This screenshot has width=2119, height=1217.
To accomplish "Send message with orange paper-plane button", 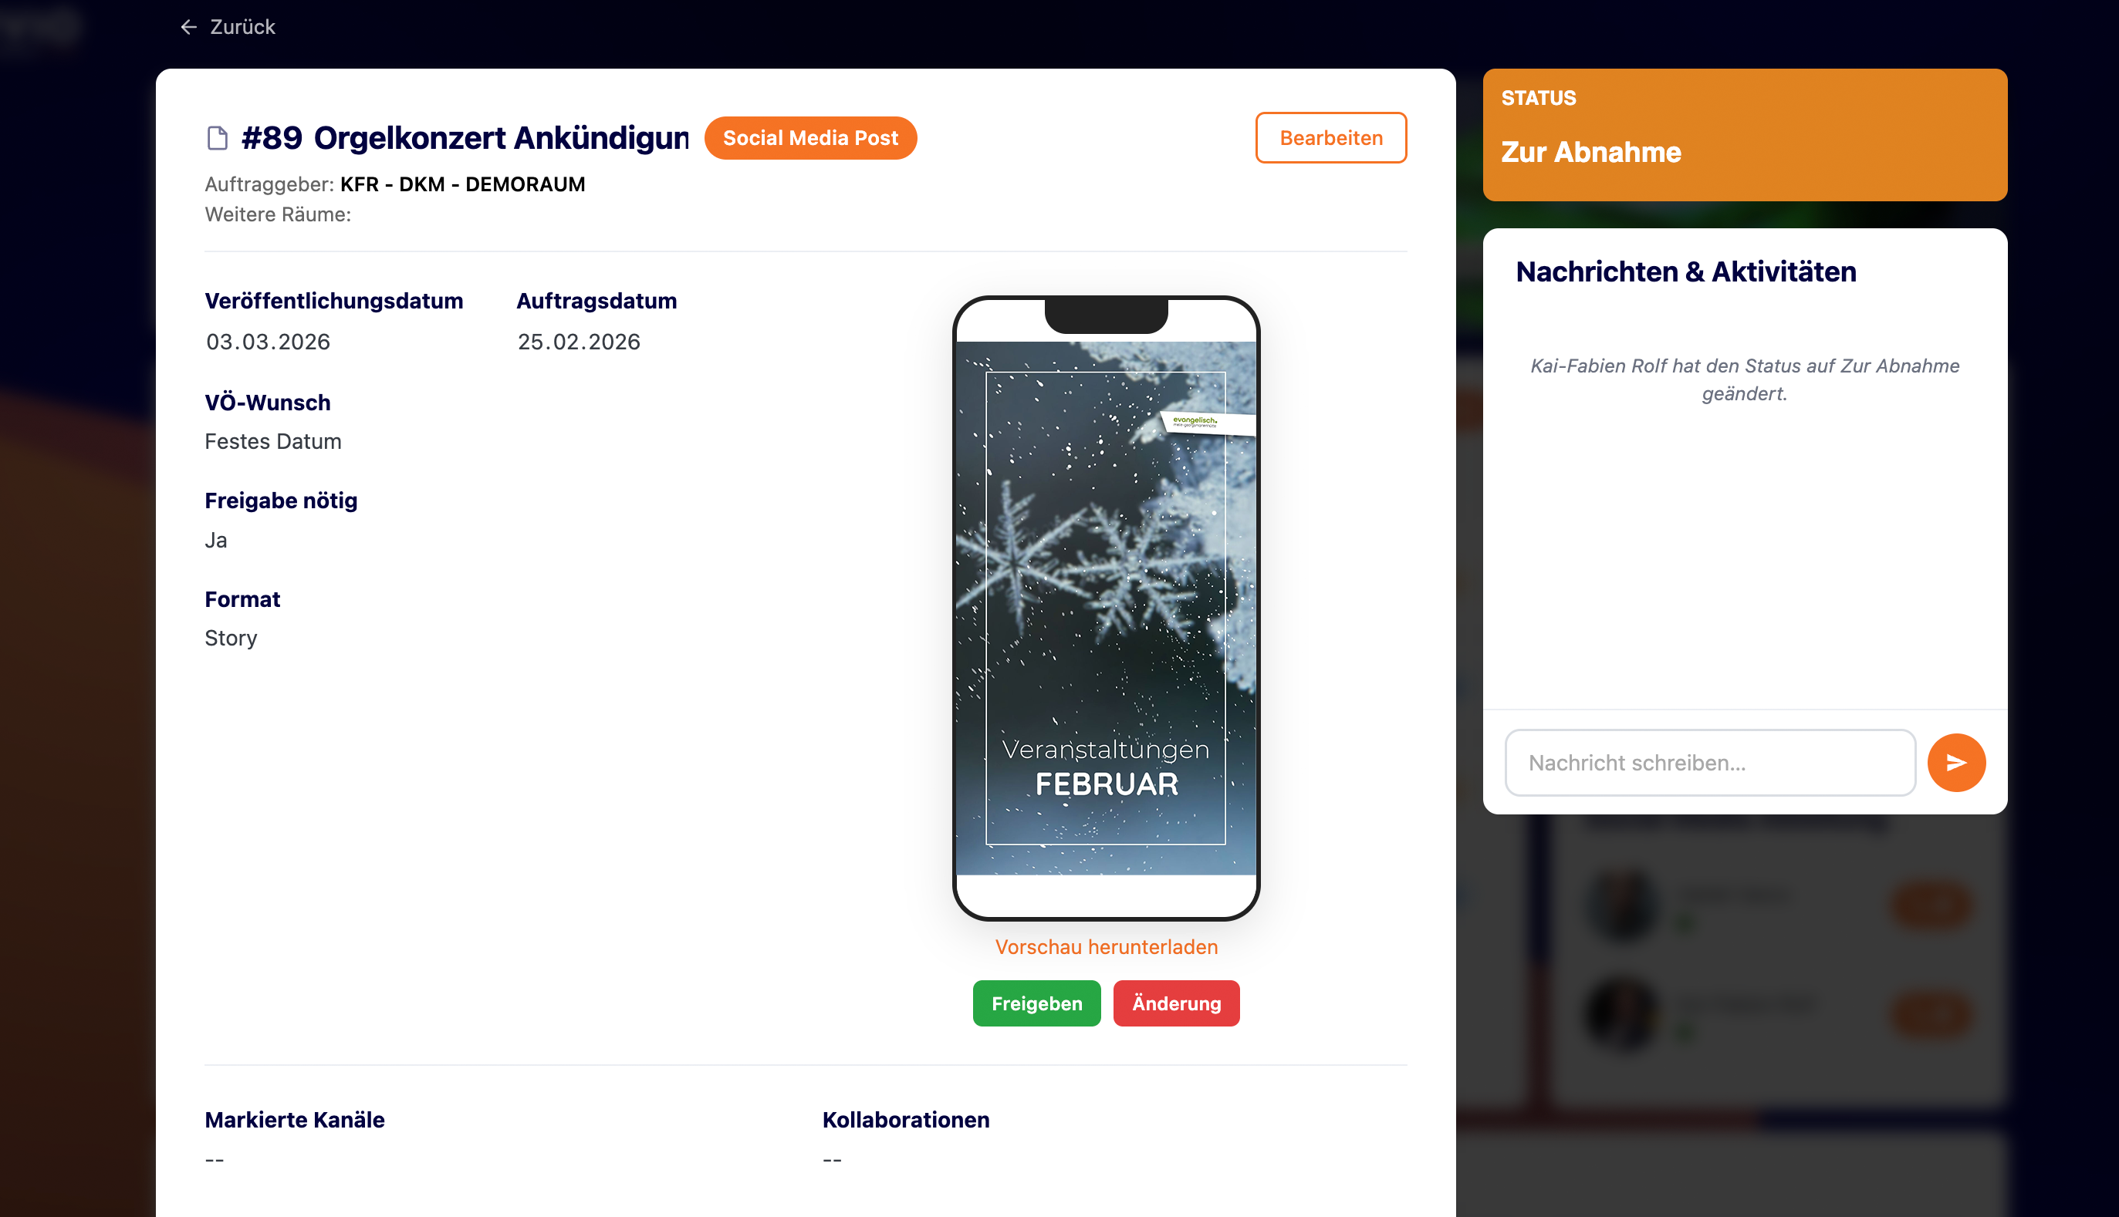I will point(1956,762).
